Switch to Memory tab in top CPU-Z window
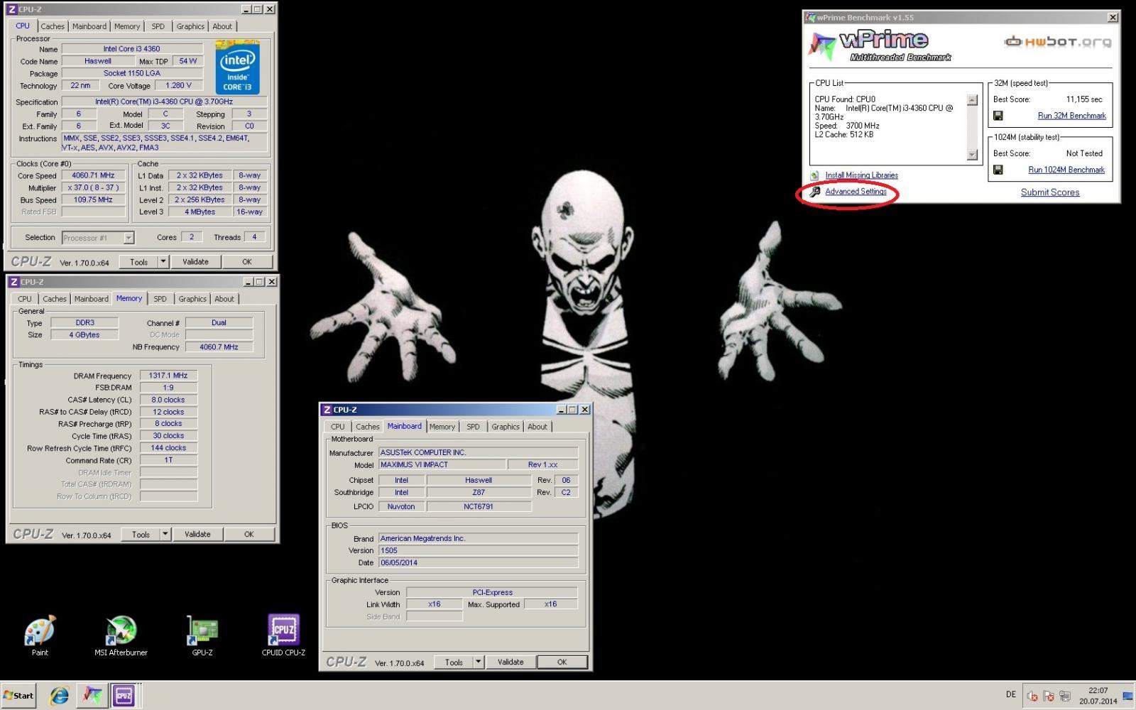1136x710 pixels. (127, 26)
